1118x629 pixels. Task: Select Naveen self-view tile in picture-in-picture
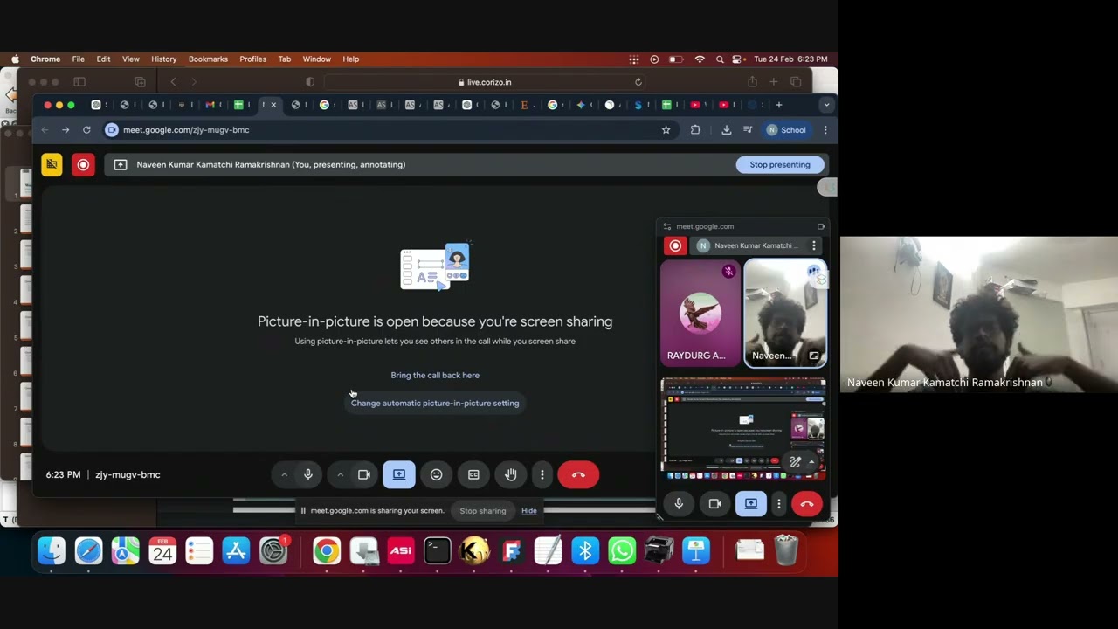point(785,313)
